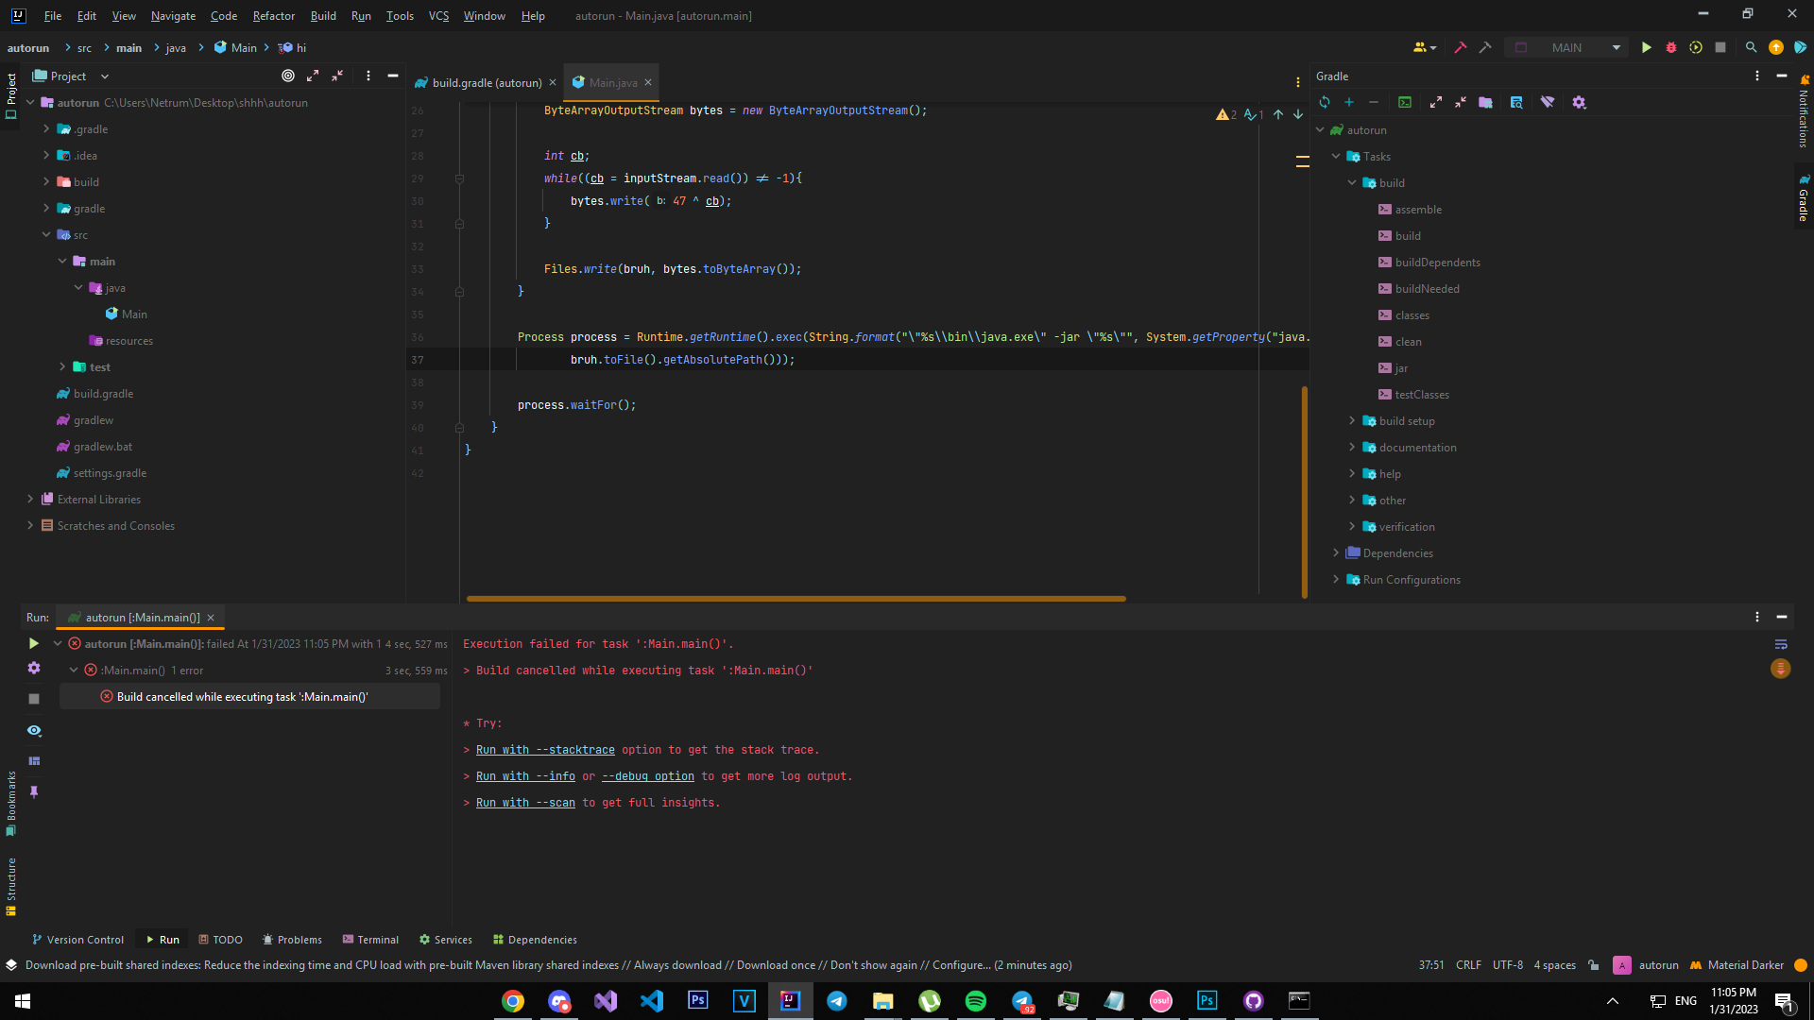Viewport: 1814px width, 1020px height.
Task: Click the green Run button in toolbar
Action: coord(1646,47)
